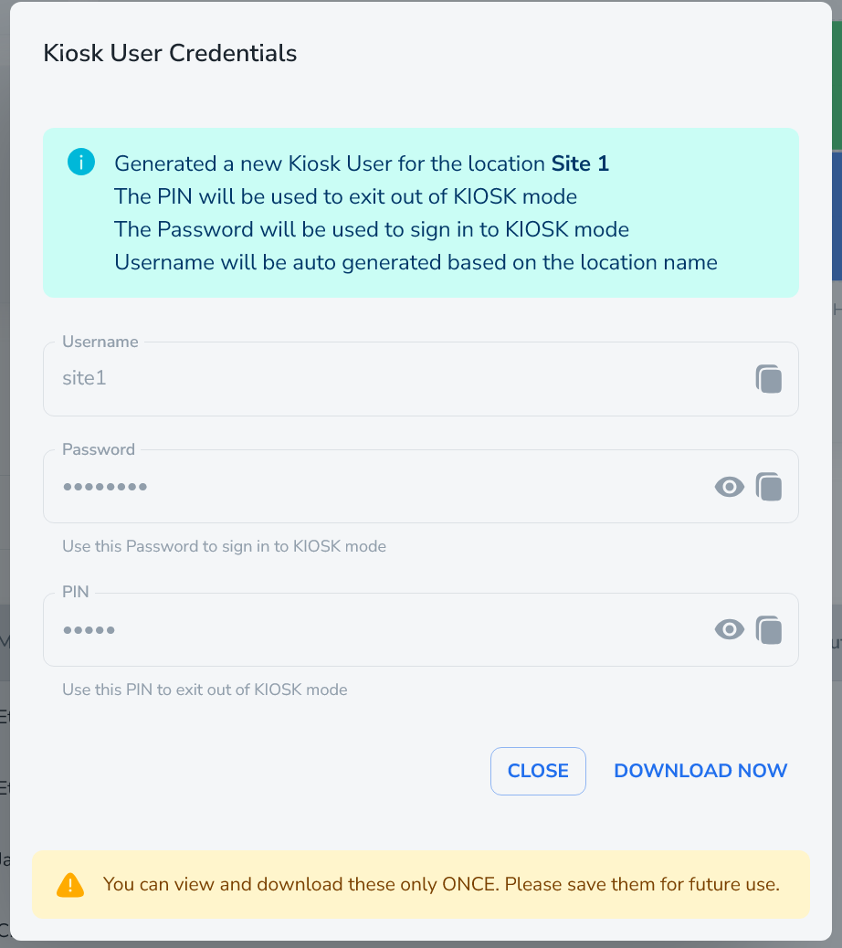Click the info icon on the teal banner
Image resolution: width=842 pixels, height=948 pixels.
tap(80, 161)
